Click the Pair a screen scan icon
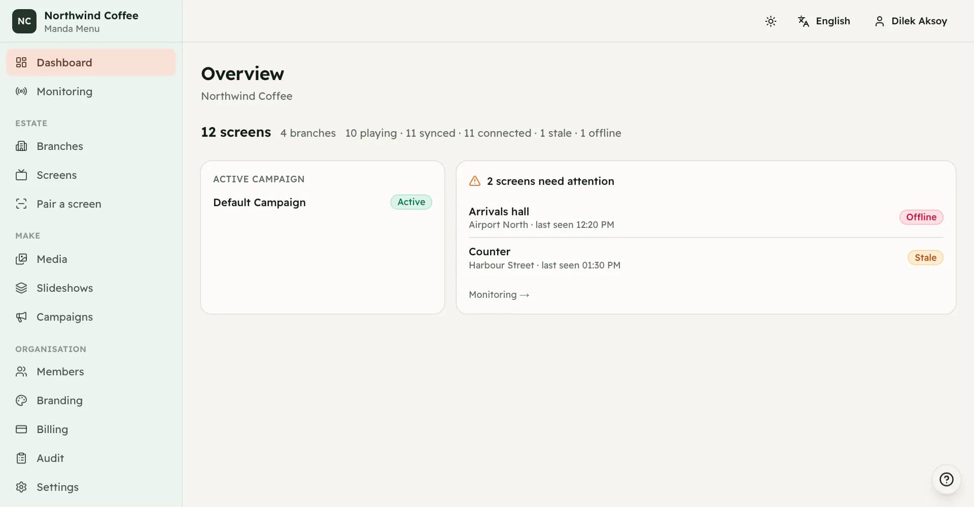The height and width of the screenshot is (507, 974). pyautogui.click(x=21, y=204)
